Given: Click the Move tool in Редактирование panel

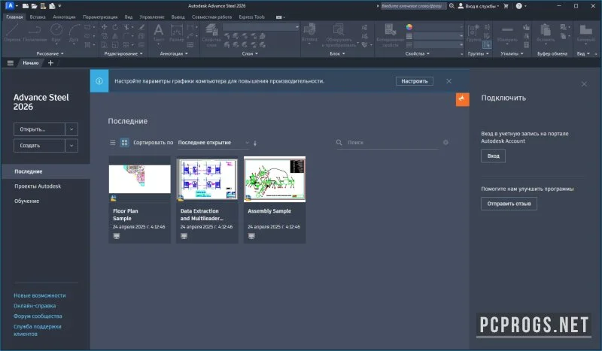Looking at the screenshot, I should pos(104,27).
